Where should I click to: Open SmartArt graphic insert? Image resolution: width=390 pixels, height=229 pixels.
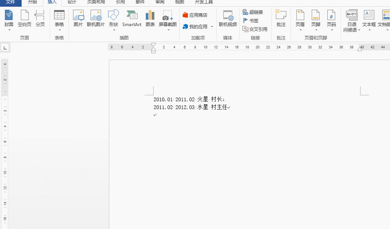[132, 15]
